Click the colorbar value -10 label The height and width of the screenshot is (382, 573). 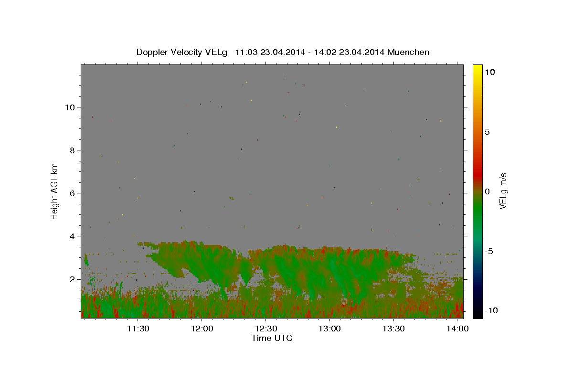(x=490, y=310)
